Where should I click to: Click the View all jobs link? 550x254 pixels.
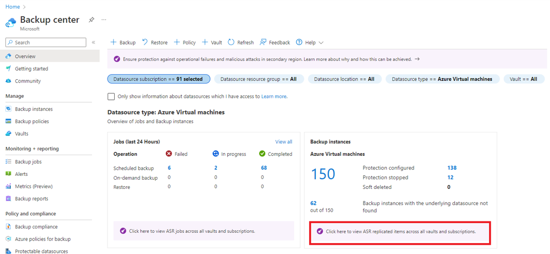(283, 142)
